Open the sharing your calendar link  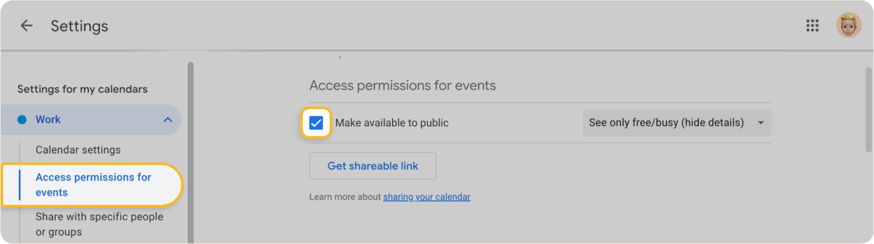426,197
